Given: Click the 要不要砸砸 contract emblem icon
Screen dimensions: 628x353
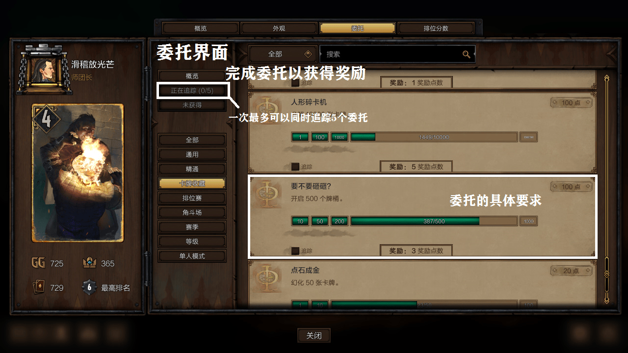Looking at the screenshot, I should pos(266,194).
